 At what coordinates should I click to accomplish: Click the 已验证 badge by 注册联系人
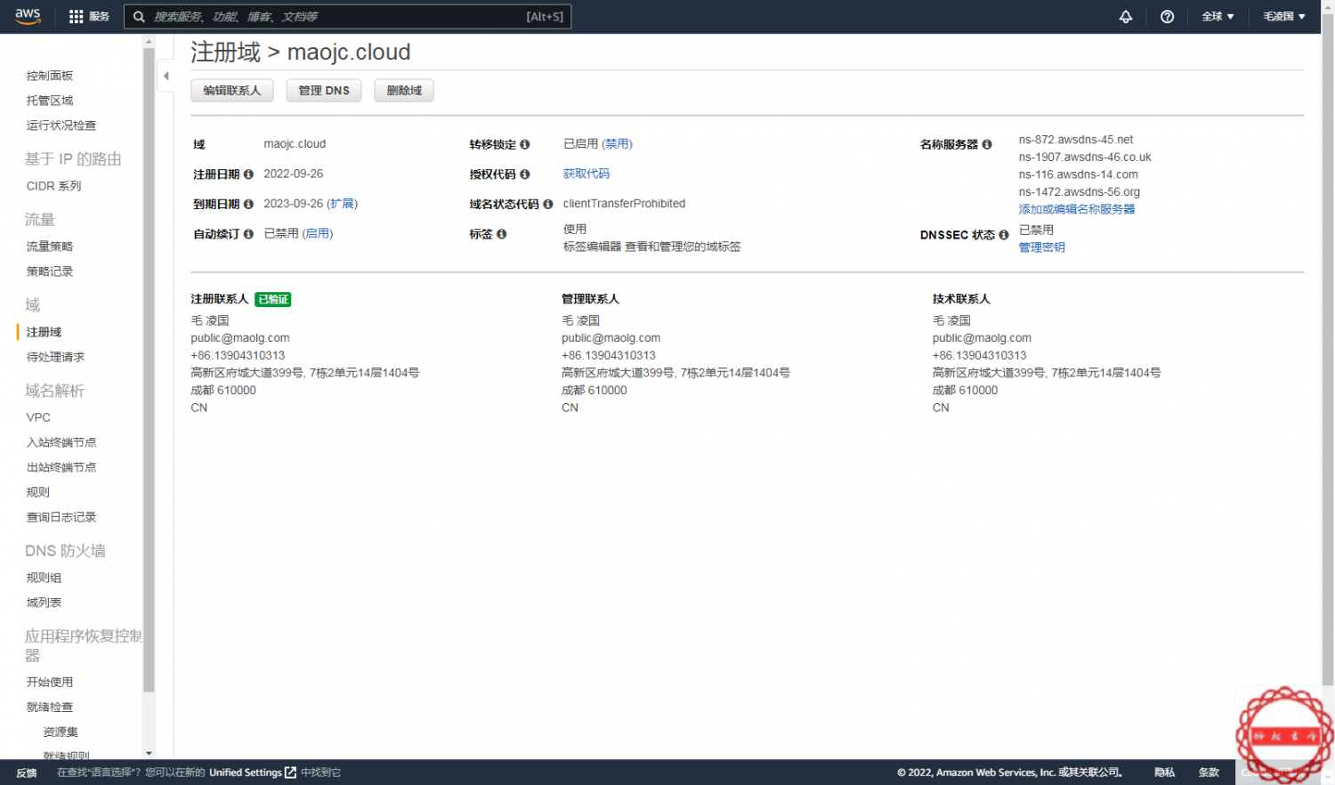pyautogui.click(x=273, y=299)
